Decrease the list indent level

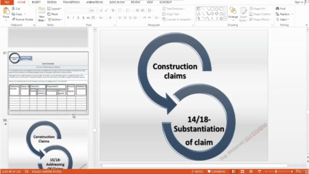[x=138, y=11]
